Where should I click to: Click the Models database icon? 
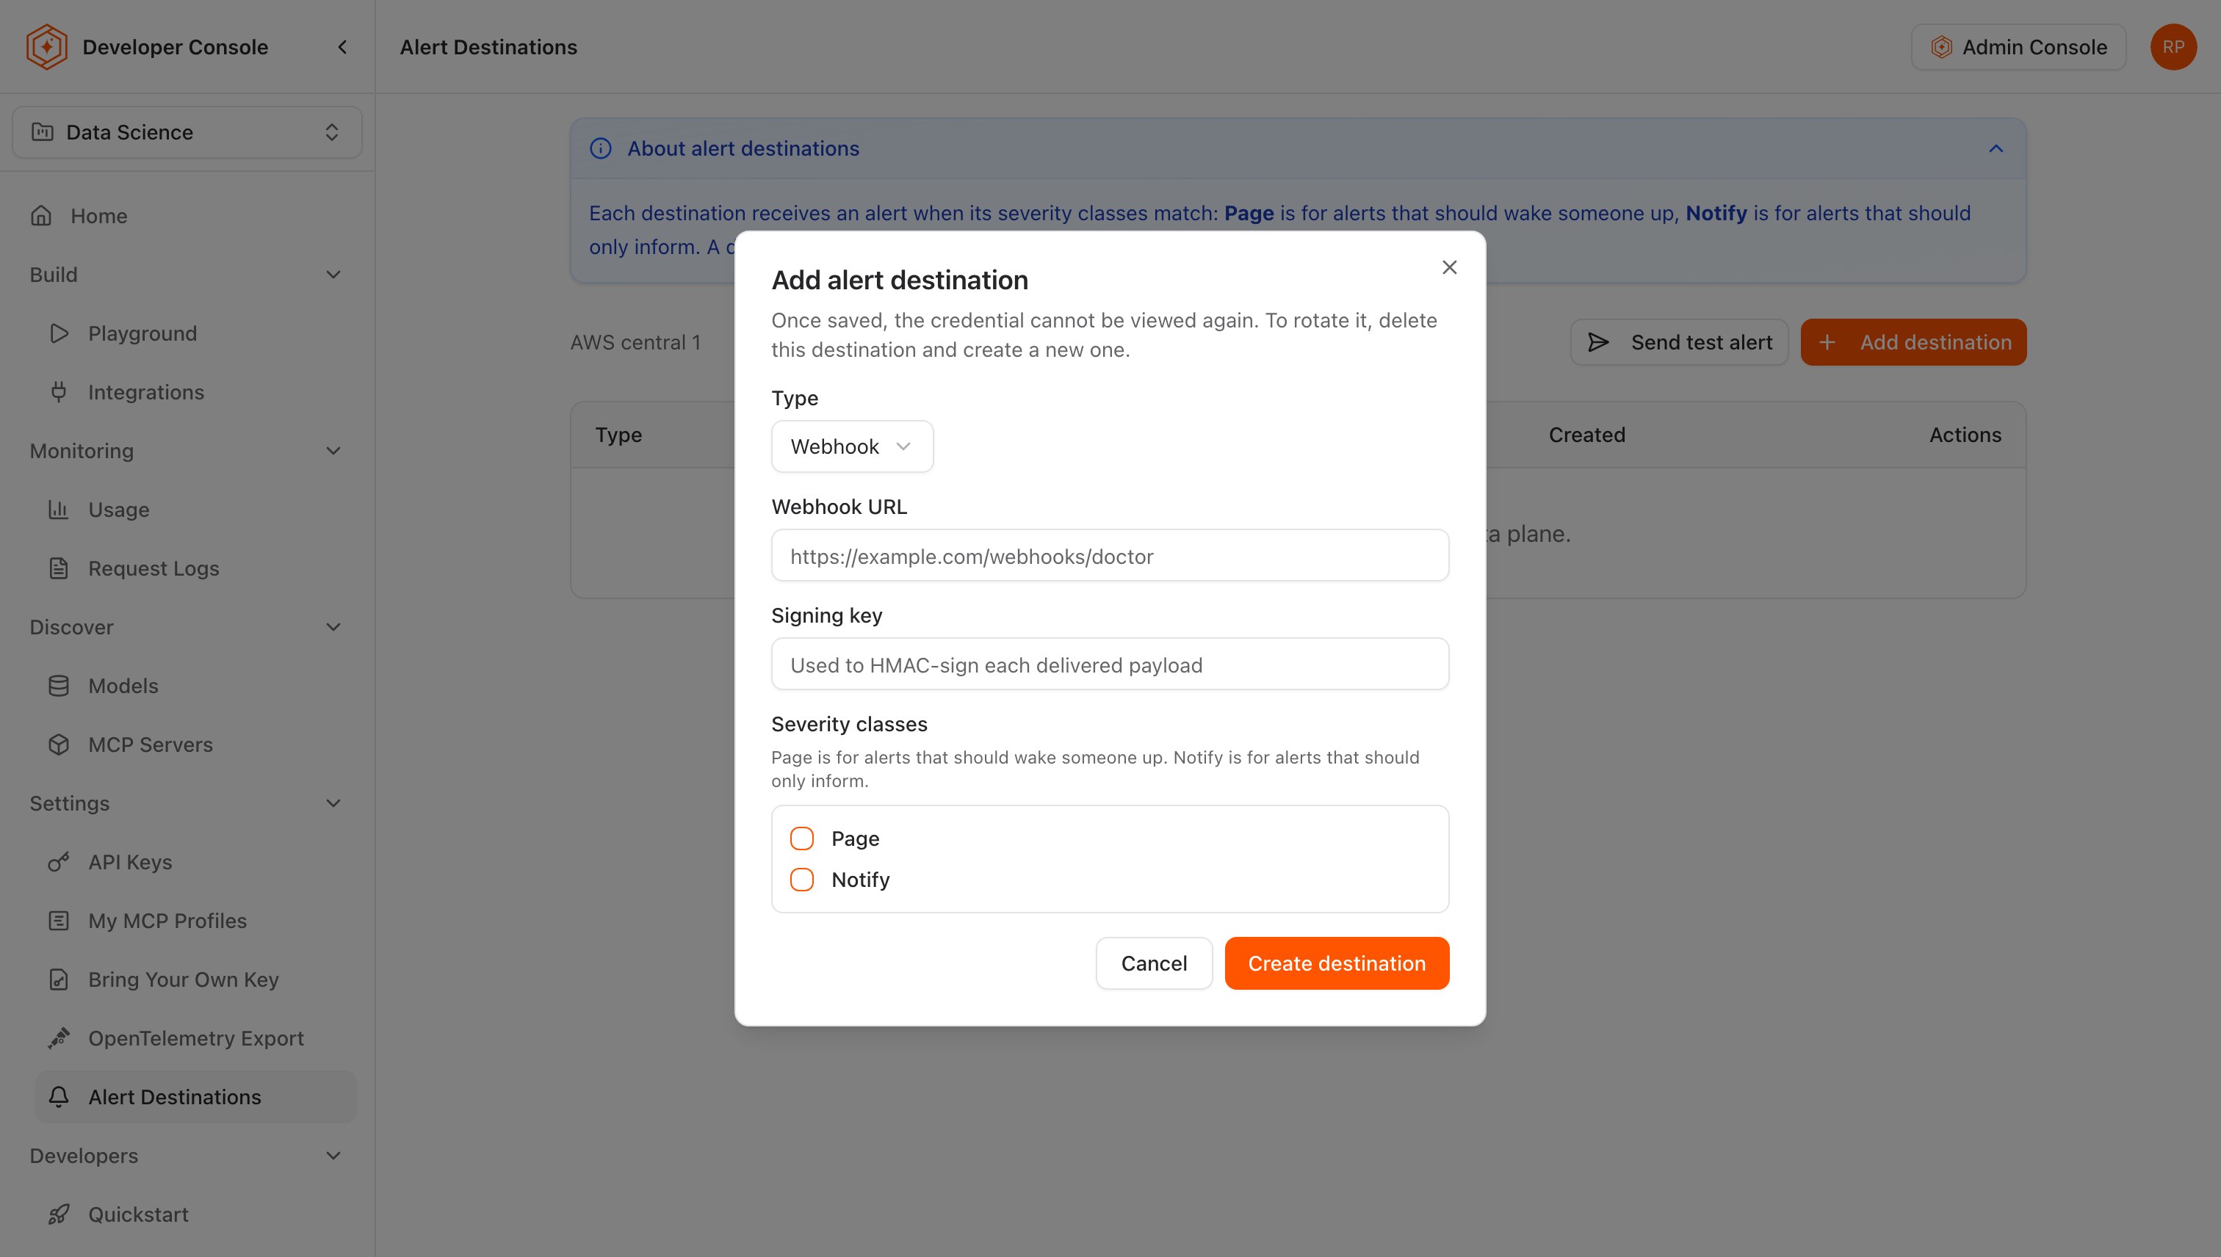(x=59, y=686)
